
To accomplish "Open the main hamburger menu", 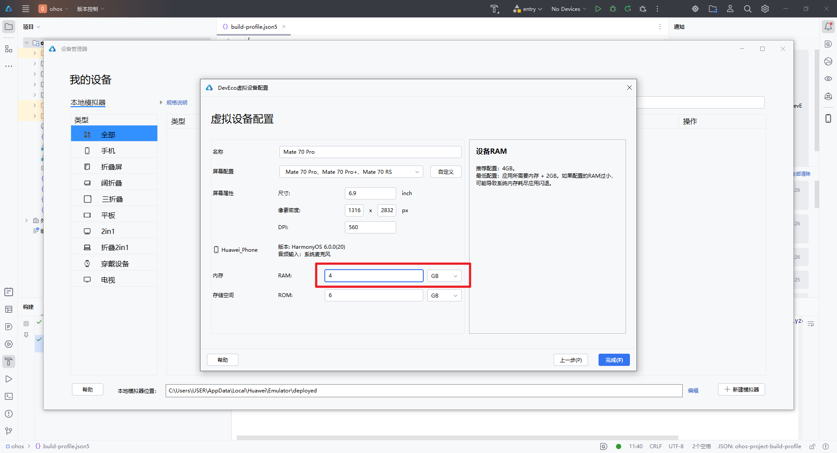I will [26, 9].
